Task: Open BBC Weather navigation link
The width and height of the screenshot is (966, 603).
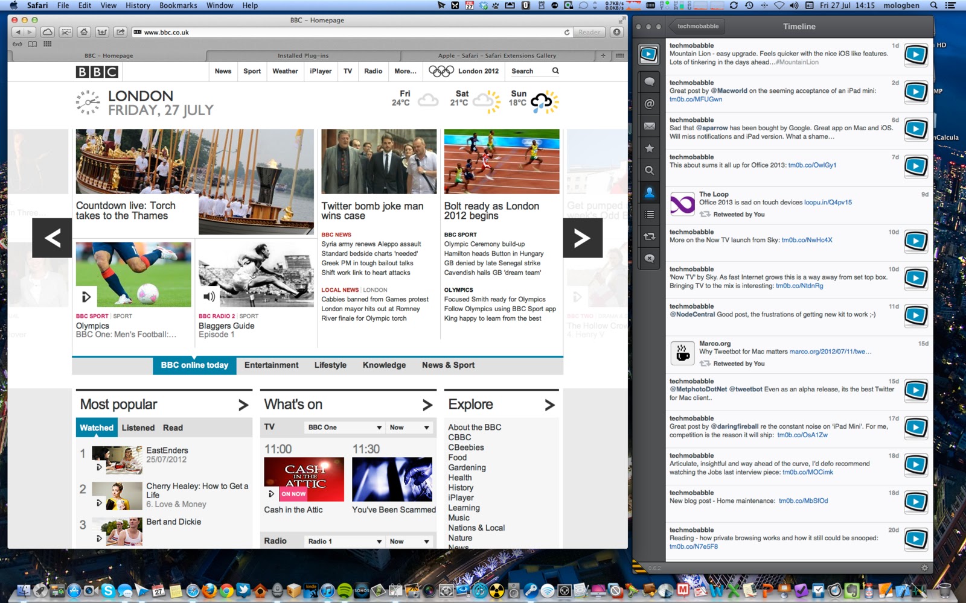Action: tap(285, 71)
